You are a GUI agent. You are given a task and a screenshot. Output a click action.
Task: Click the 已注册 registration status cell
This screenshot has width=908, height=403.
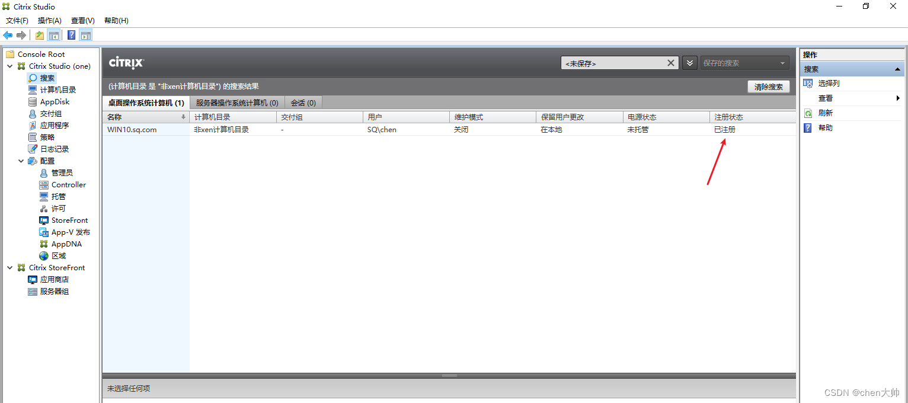tap(725, 129)
